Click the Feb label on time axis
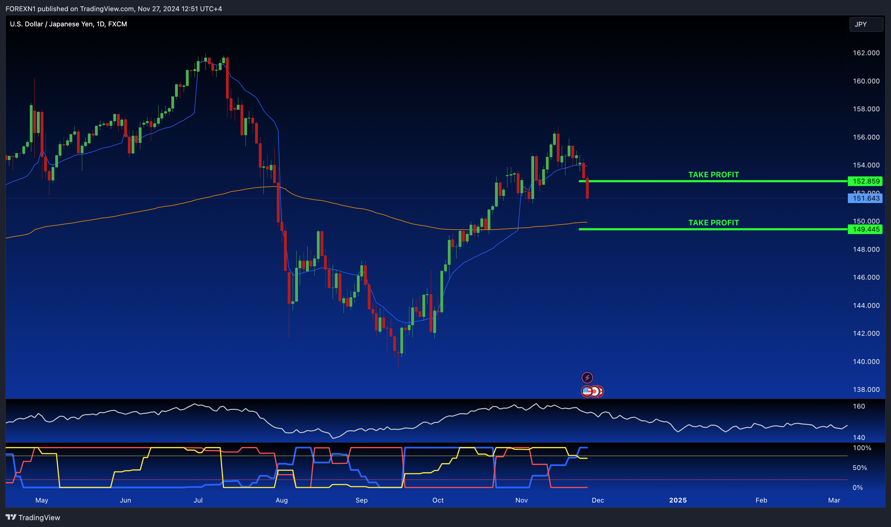The width and height of the screenshot is (891, 527). click(x=761, y=500)
